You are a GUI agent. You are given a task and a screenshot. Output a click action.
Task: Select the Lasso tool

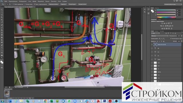point(2,15)
